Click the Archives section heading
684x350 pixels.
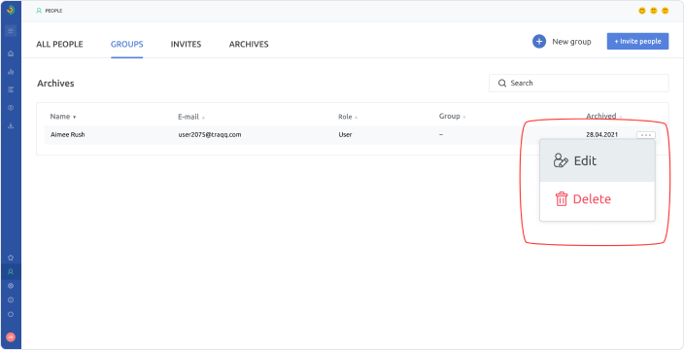pyautogui.click(x=55, y=84)
